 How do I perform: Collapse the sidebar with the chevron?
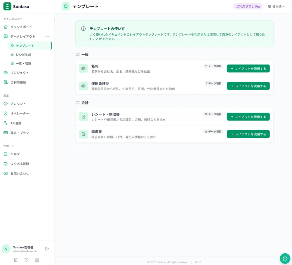(54, 20)
